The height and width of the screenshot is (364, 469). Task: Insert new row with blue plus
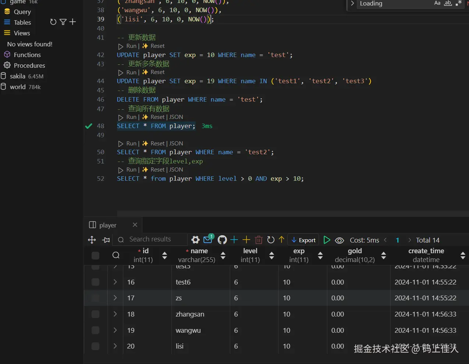click(x=234, y=240)
